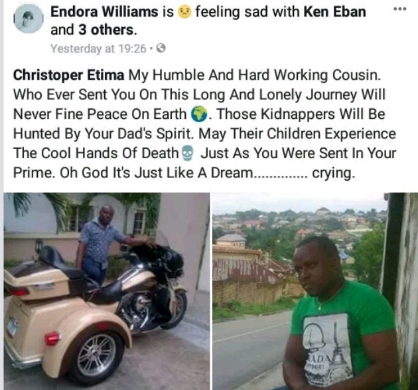Image resolution: width=418 pixels, height=390 pixels.
Task: Open Christoper Etima tagged name link
Action: (x=68, y=75)
